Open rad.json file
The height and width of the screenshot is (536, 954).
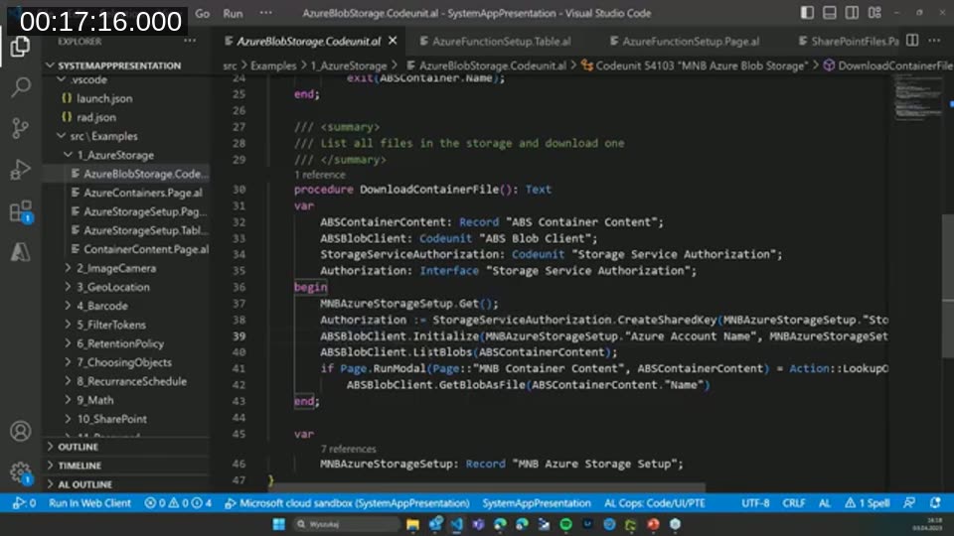(x=96, y=117)
